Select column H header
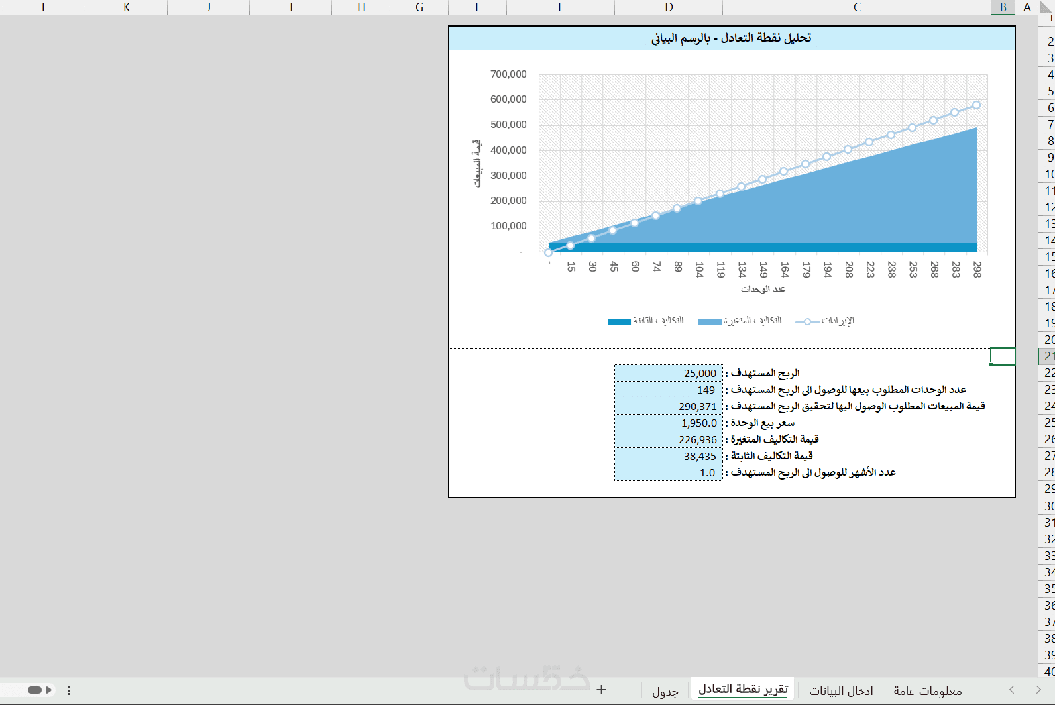 pyautogui.click(x=361, y=7)
